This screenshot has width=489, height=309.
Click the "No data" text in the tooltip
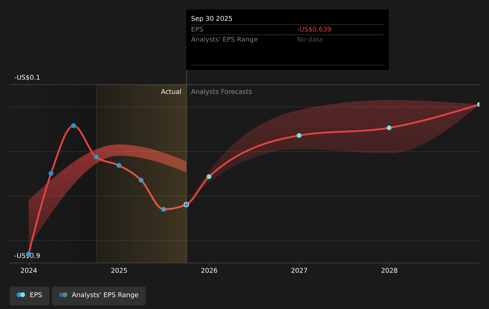pos(310,40)
